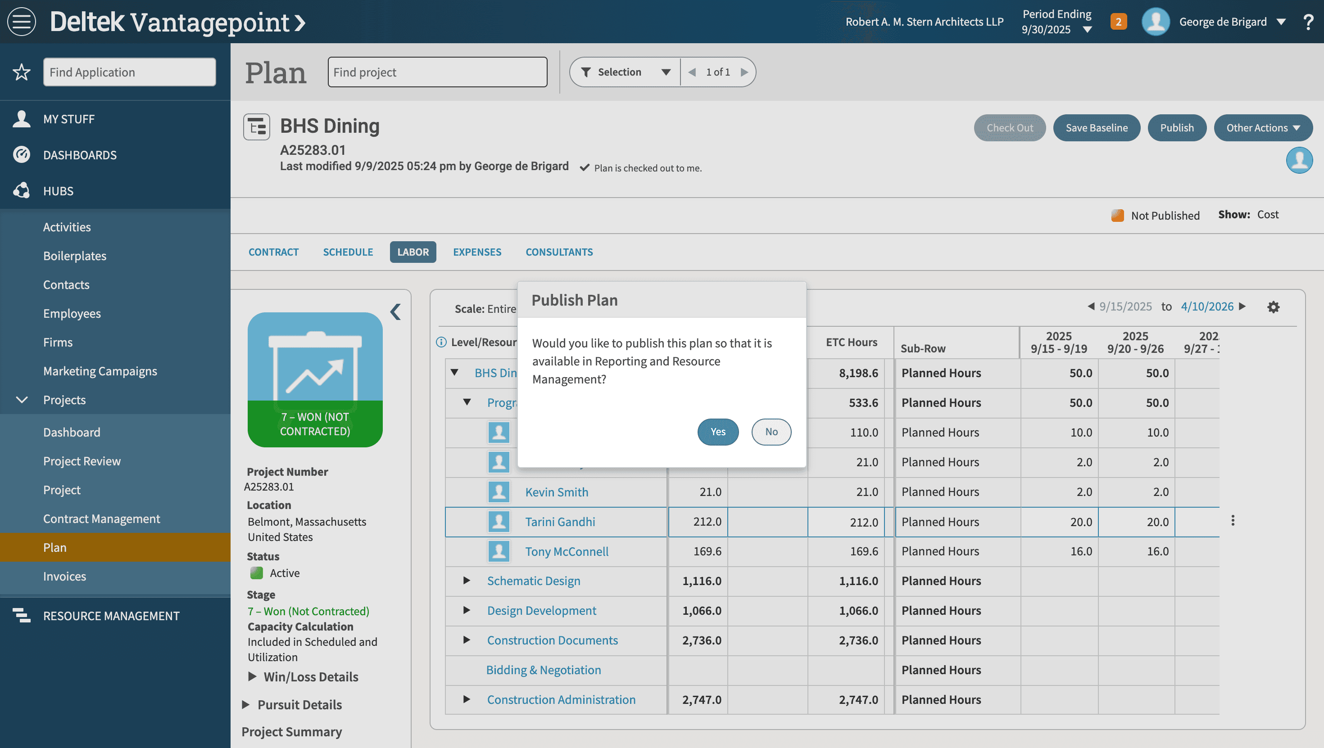The height and width of the screenshot is (748, 1324).
Task: Open the help question mark icon
Action: tap(1308, 22)
